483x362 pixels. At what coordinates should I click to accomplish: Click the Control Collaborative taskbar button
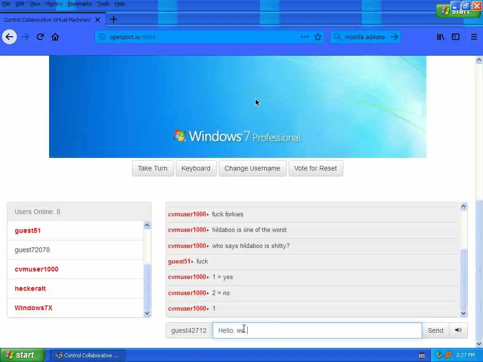(87, 355)
